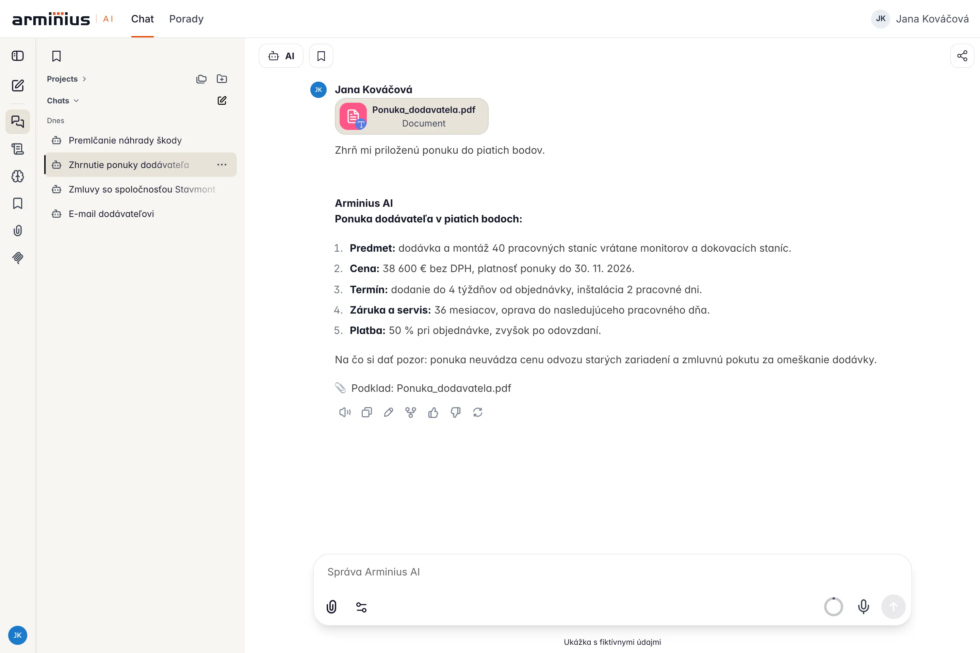Click the paperclip attach icon in message box
This screenshot has width=980, height=653.
pos(332,607)
